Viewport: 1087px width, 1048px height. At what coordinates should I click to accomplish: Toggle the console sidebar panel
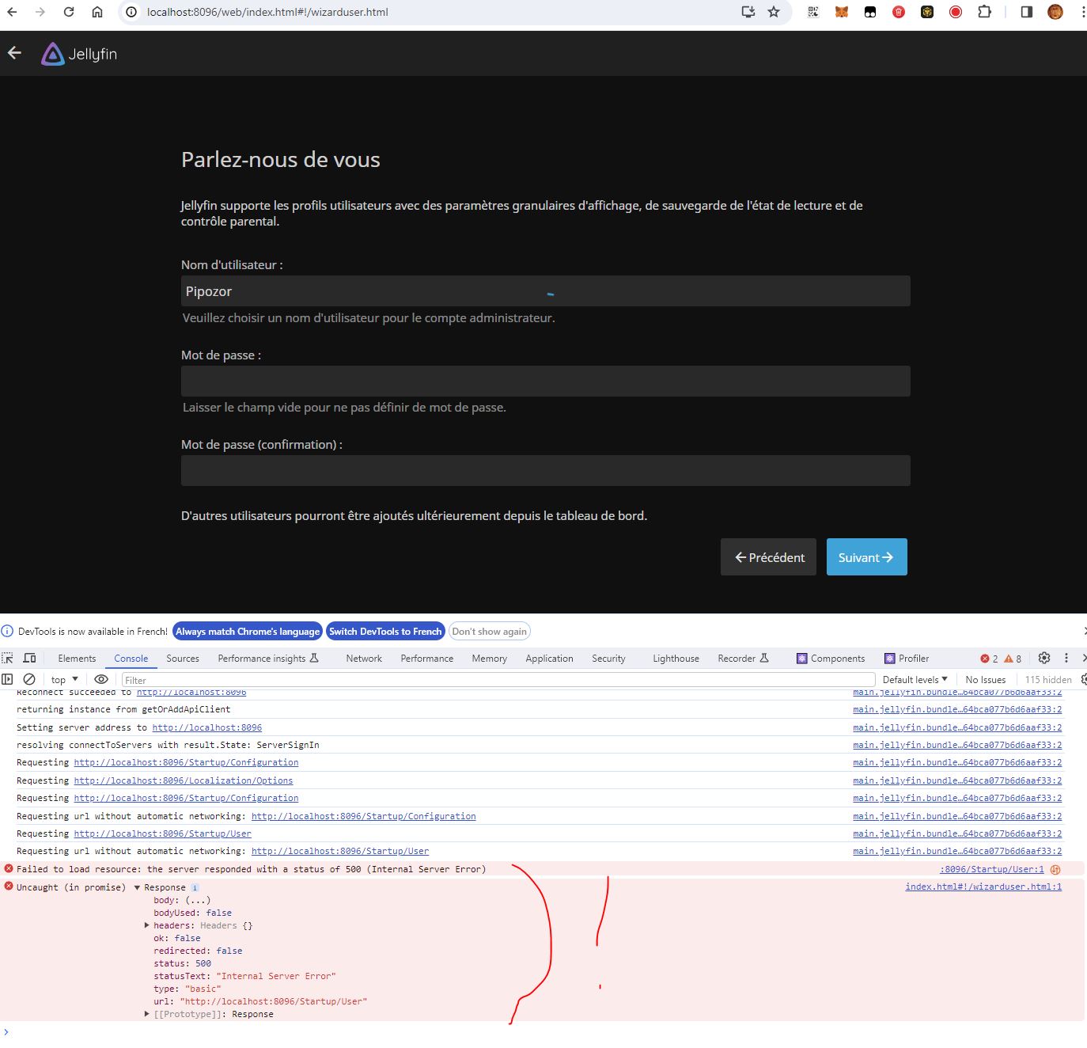click(8, 679)
